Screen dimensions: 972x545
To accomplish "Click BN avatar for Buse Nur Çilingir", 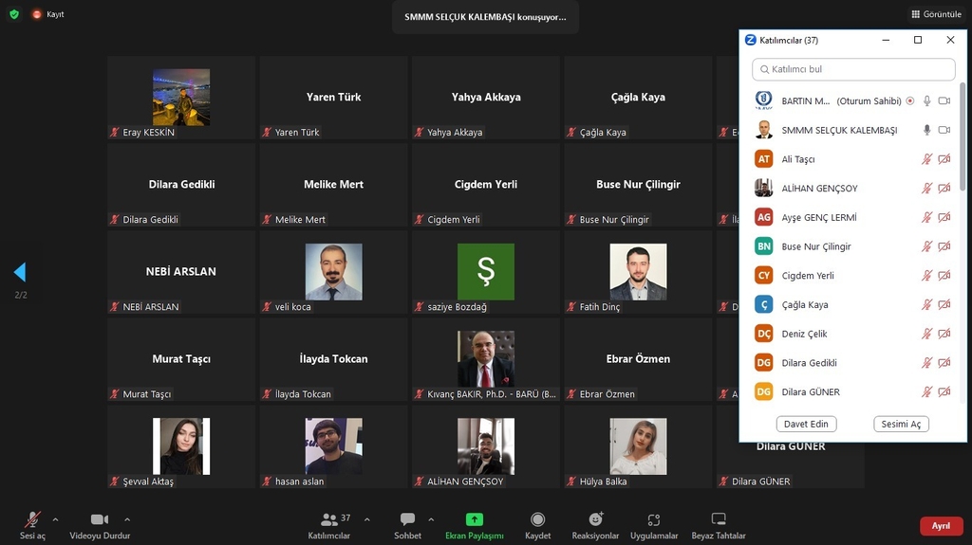I will coord(764,245).
